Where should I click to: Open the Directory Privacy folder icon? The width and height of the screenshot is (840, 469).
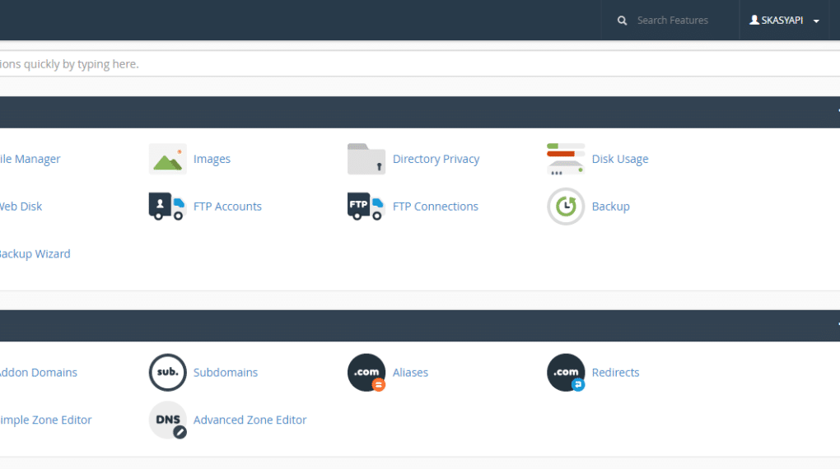(366, 159)
